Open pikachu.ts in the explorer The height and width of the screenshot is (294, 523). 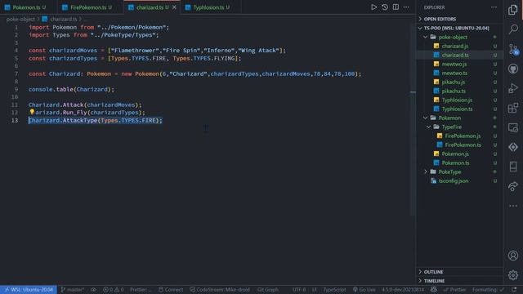click(454, 91)
